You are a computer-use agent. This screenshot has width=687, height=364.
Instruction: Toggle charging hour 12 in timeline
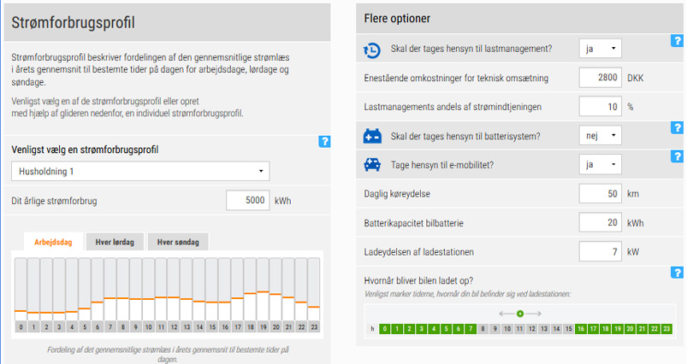[x=532, y=329]
